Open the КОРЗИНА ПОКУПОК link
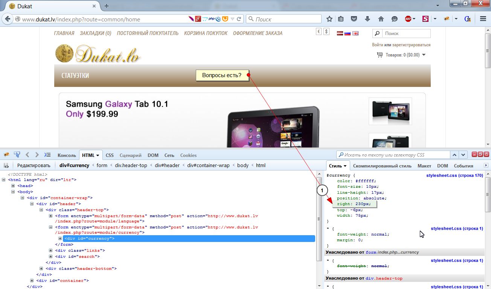The image size is (491, 289). [206, 33]
